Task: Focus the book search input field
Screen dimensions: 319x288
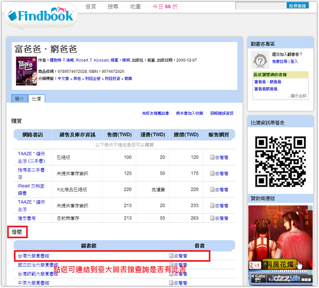Action: coord(261,6)
